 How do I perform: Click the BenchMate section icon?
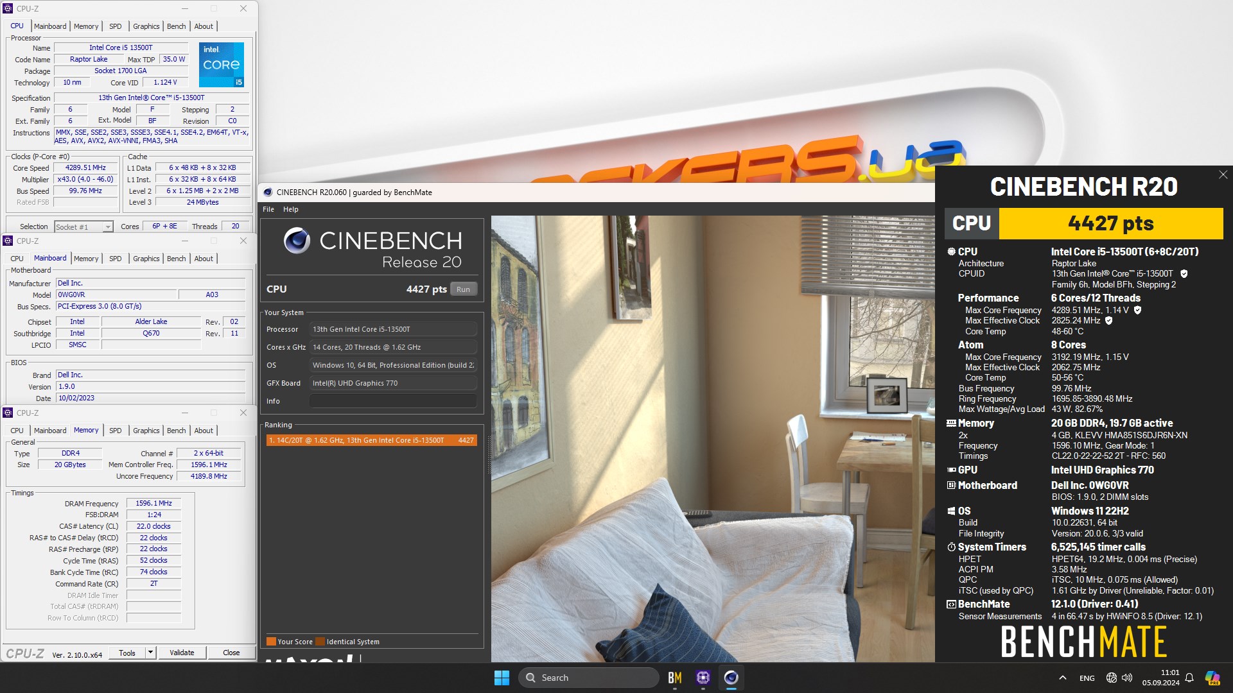(951, 604)
